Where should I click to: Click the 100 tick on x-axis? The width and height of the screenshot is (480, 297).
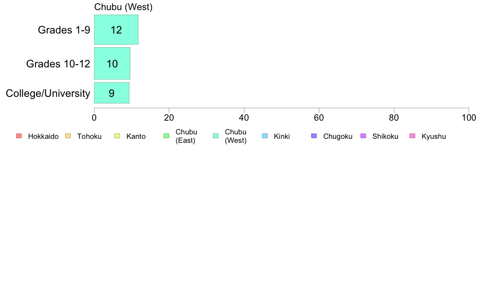click(x=469, y=118)
